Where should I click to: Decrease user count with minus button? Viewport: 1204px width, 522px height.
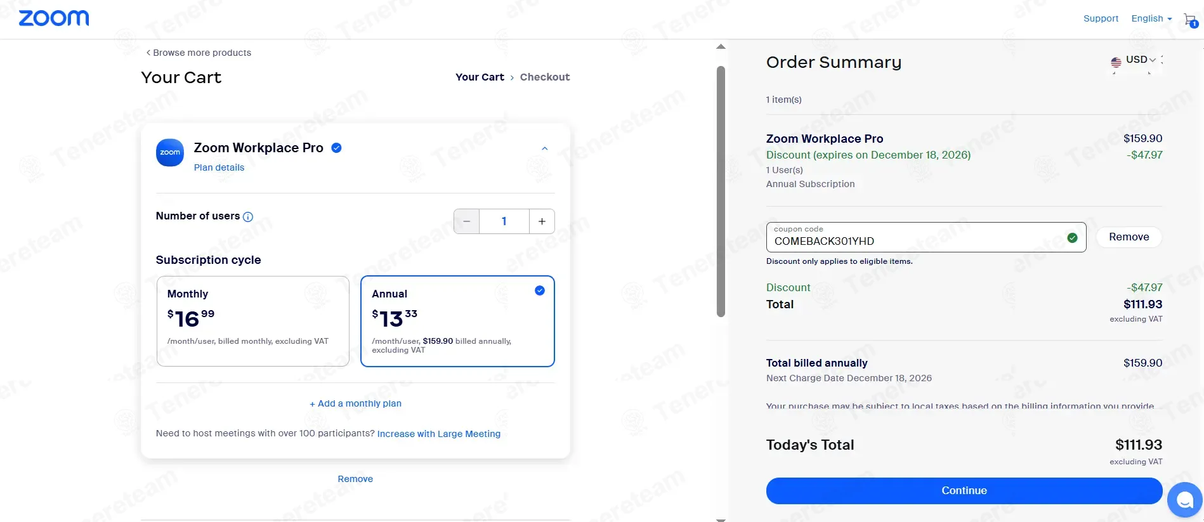(x=467, y=221)
